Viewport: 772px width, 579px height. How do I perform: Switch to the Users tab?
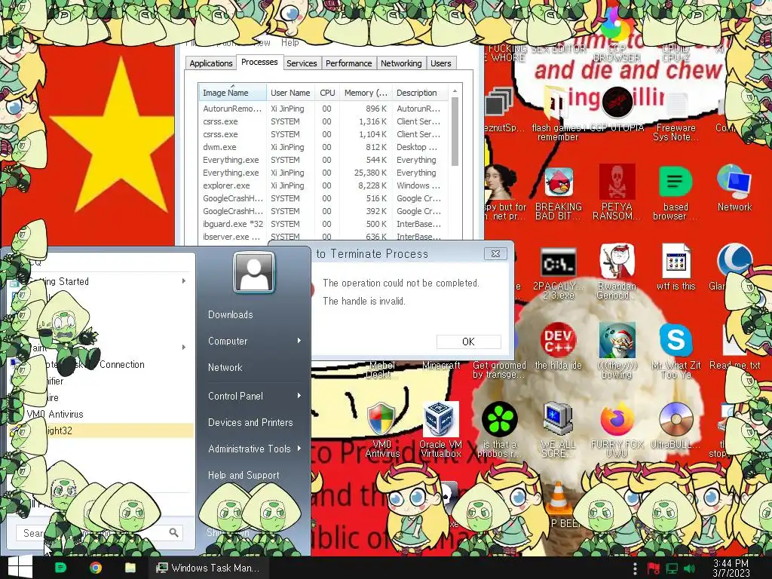[x=440, y=63]
